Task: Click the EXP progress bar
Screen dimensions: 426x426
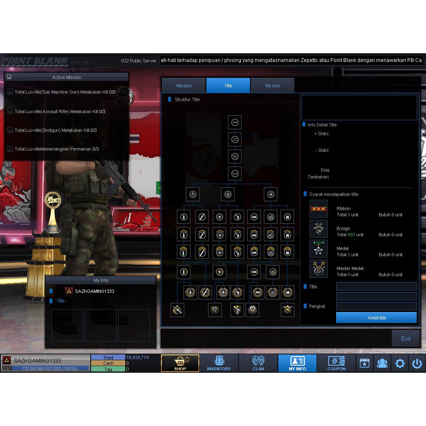Action: click(50, 368)
